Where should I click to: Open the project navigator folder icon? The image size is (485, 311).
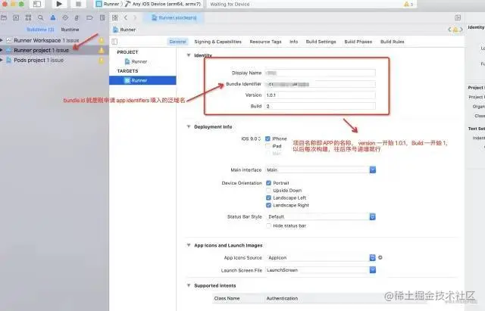(4, 18)
